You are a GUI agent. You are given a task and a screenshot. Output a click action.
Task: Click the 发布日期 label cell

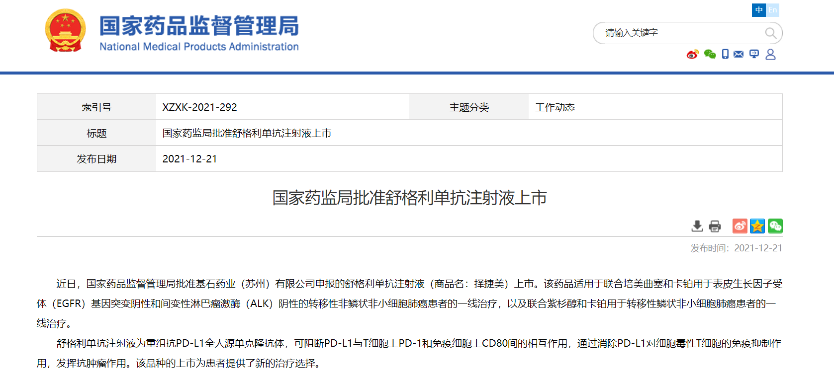point(96,159)
